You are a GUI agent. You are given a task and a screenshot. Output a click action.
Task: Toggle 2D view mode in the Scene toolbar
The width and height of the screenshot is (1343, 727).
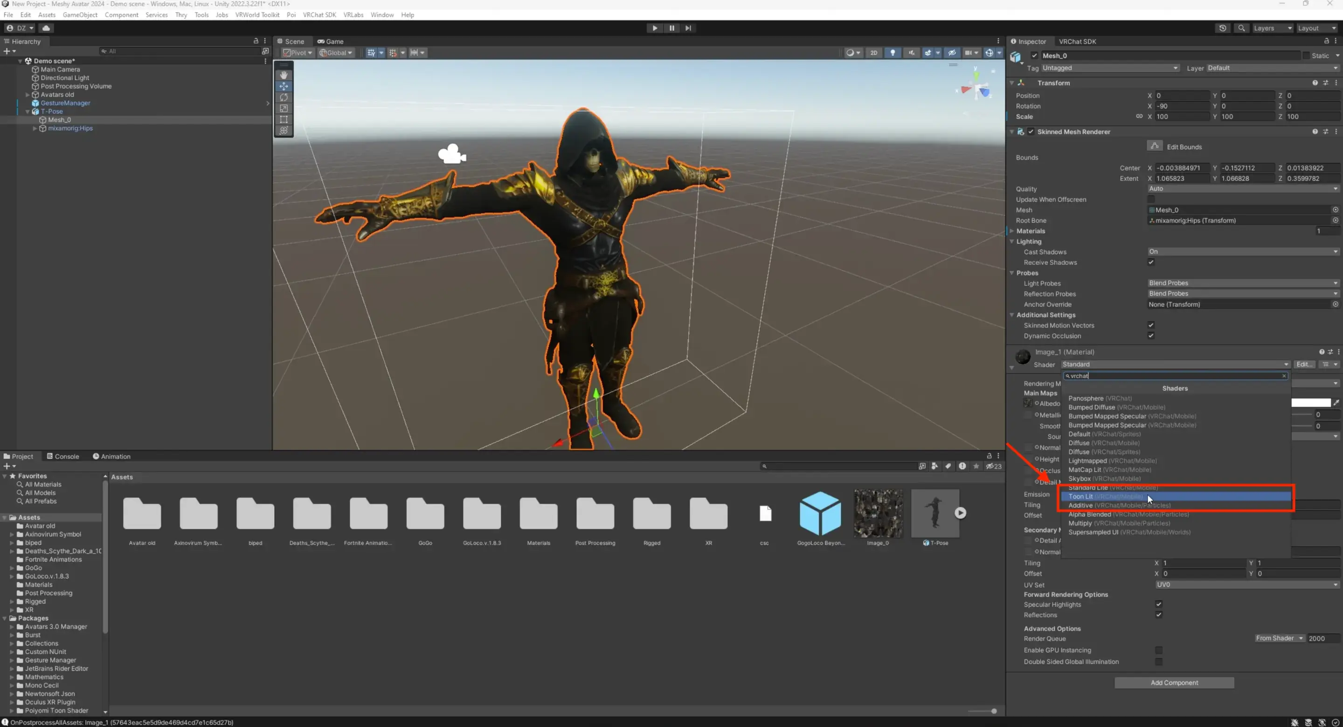[x=874, y=53]
